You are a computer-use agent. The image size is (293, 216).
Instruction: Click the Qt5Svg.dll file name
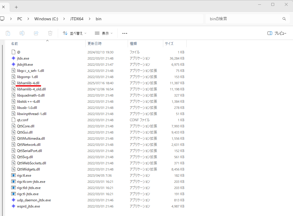click(25, 157)
